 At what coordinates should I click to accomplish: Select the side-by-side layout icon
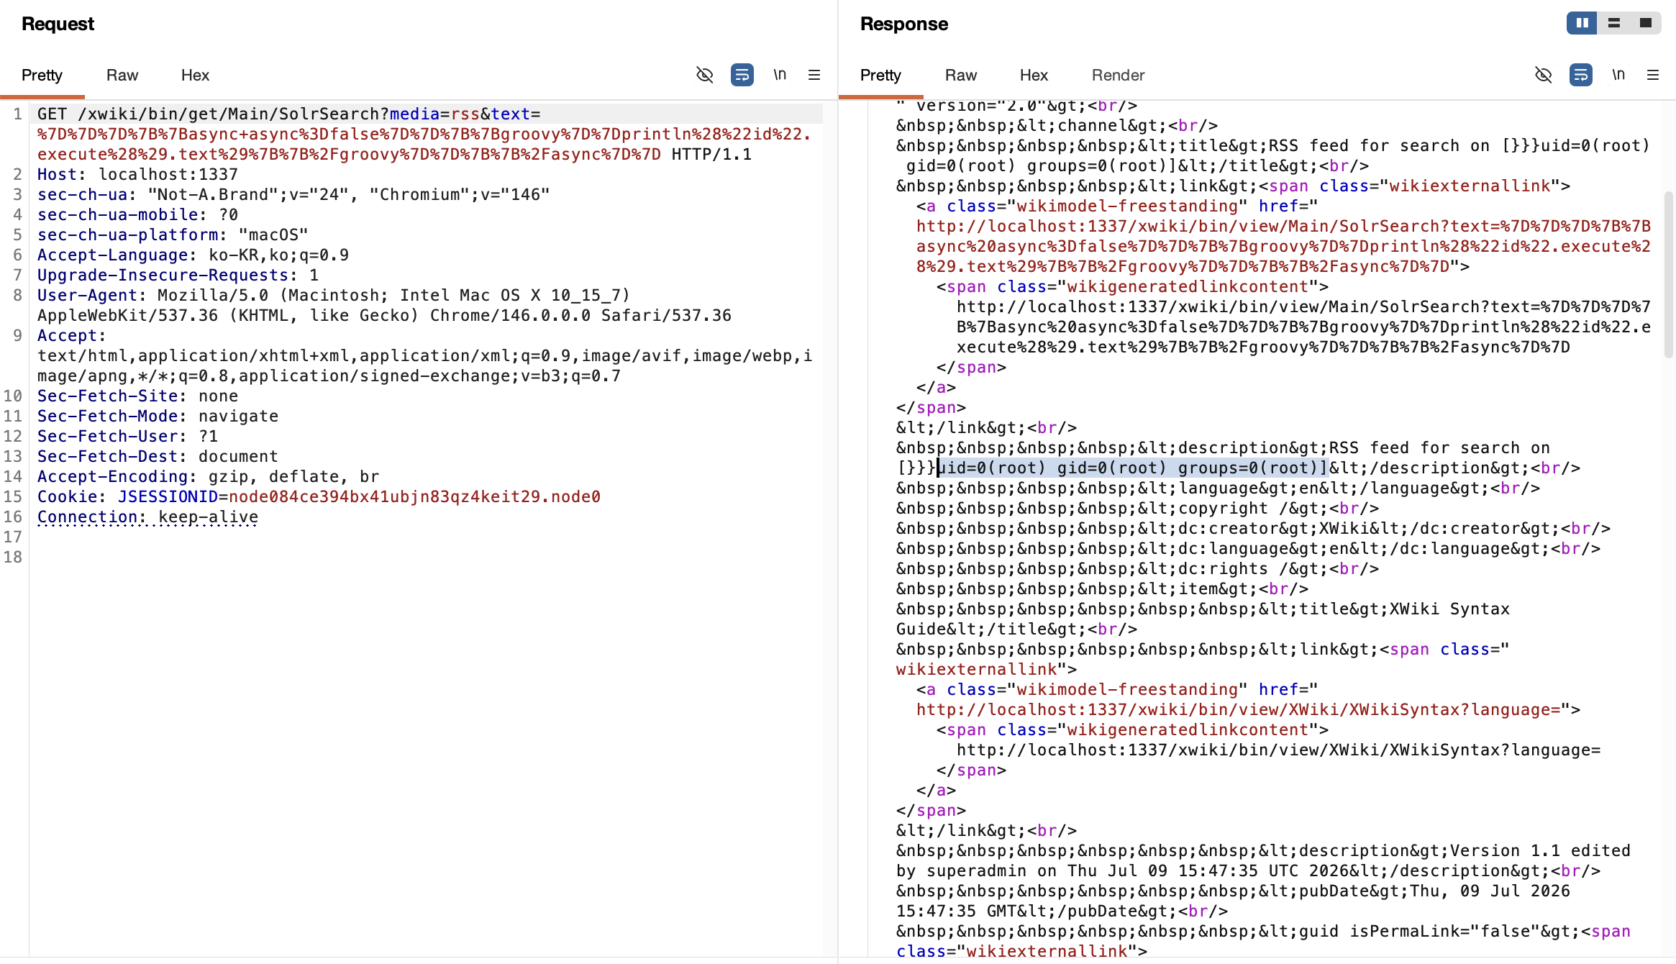(1582, 23)
